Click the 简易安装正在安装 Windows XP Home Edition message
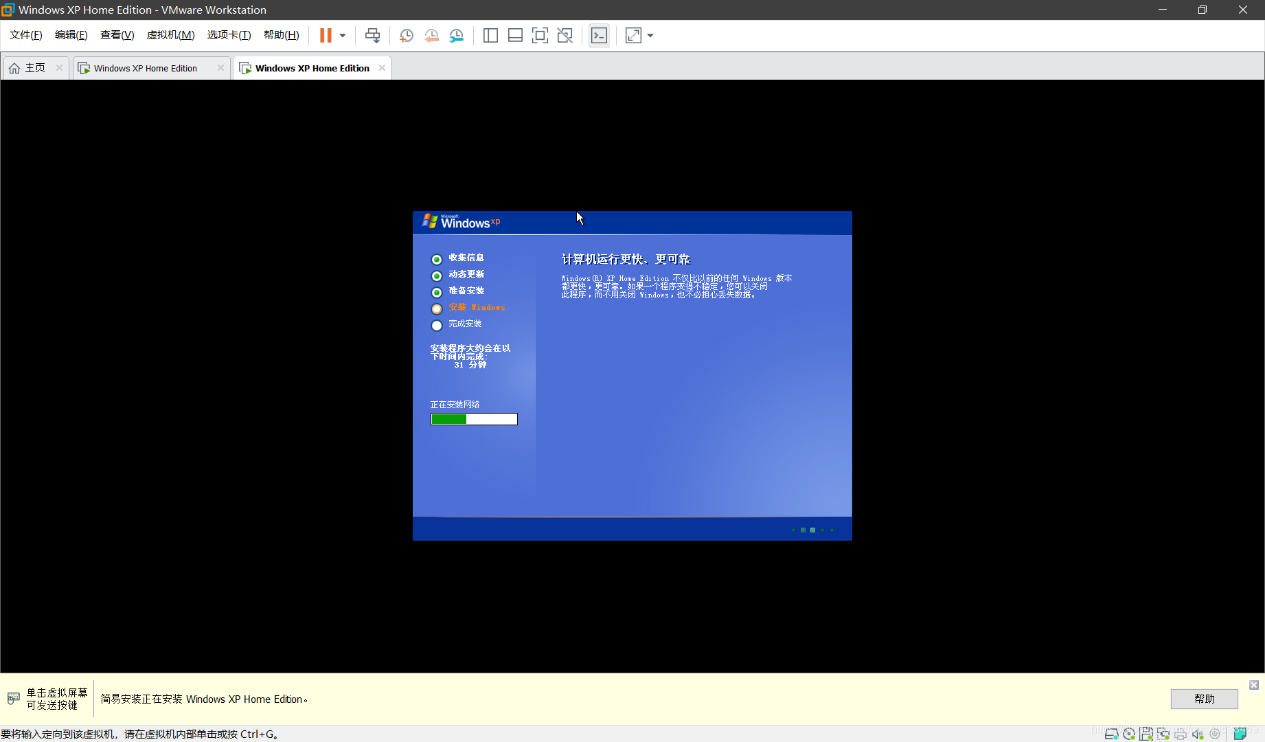This screenshot has height=742, width=1265. point(204,699)
